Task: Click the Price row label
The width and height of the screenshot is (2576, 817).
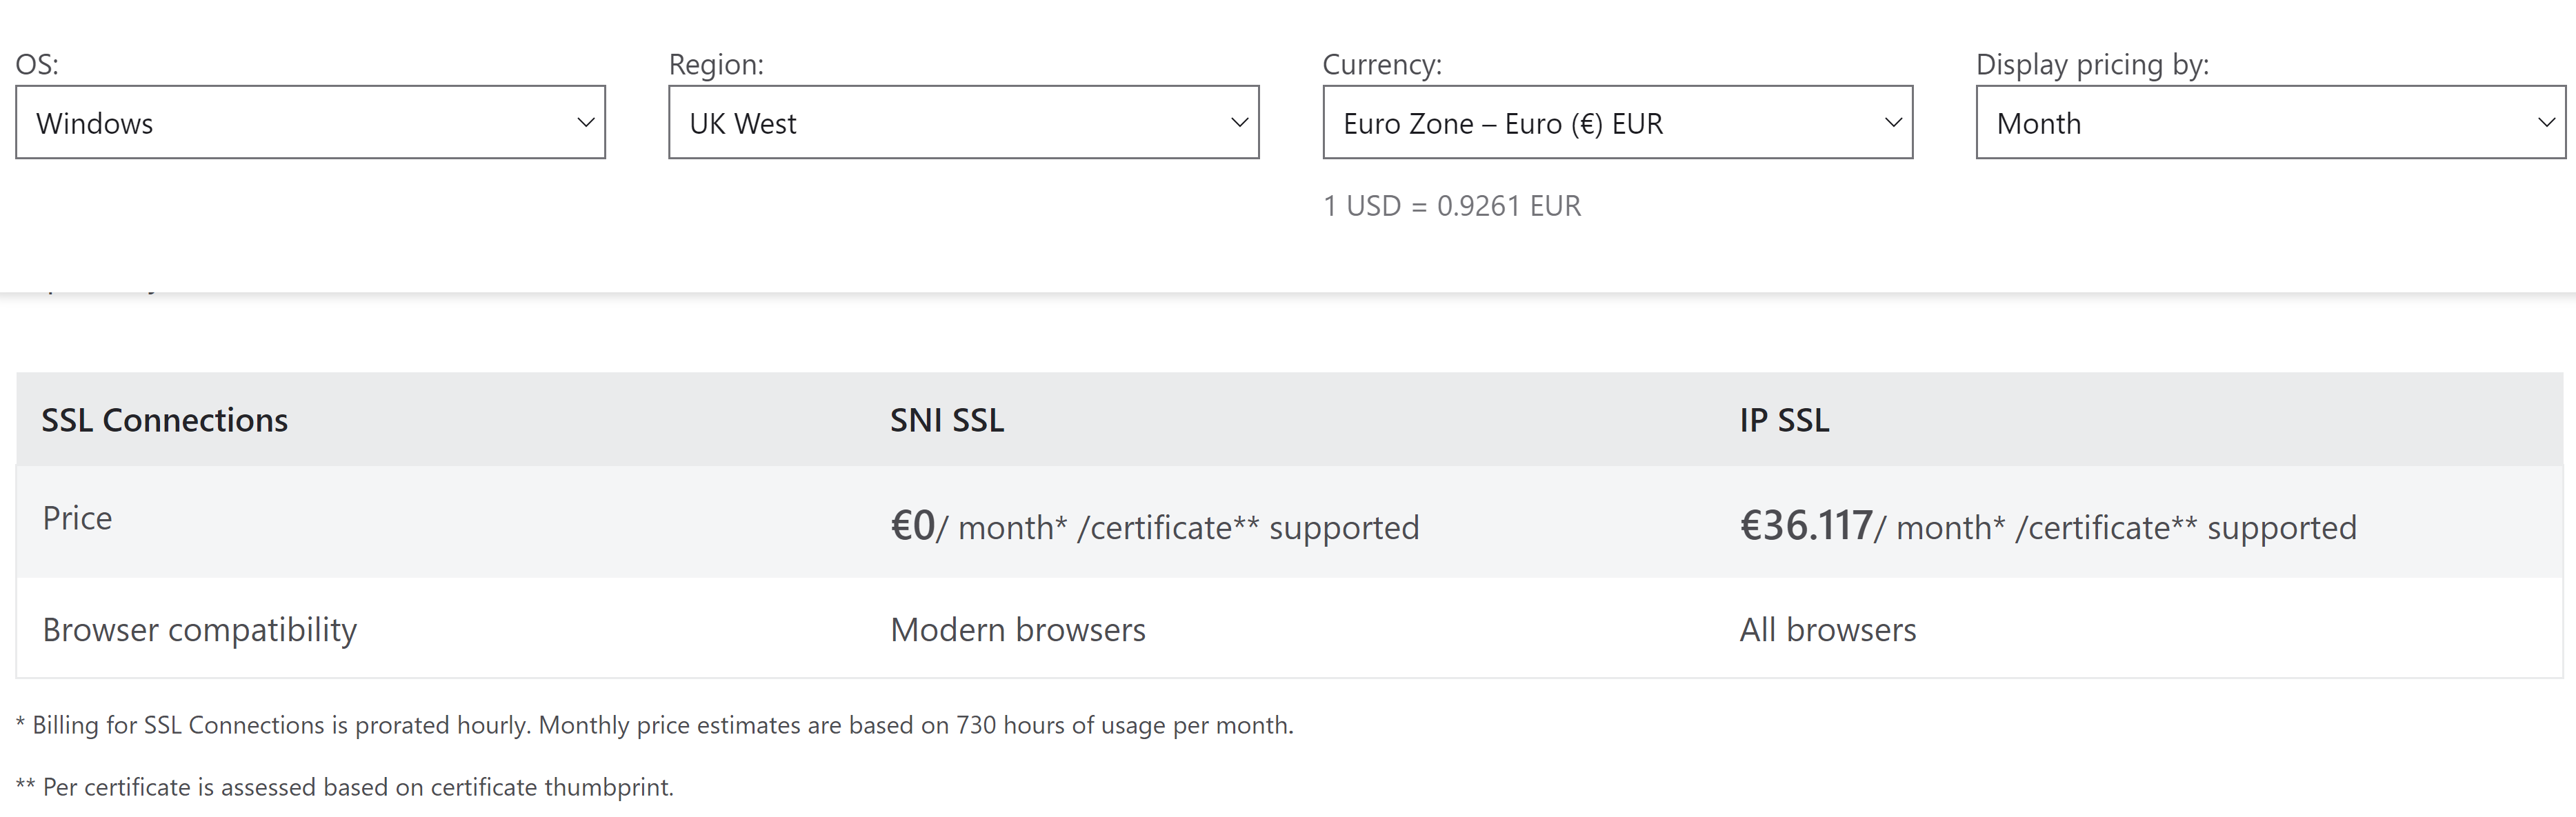Action: [x=77, y=518]
